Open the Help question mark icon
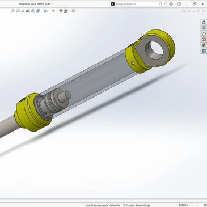207x207 pixels. click(x=179, y=4)
